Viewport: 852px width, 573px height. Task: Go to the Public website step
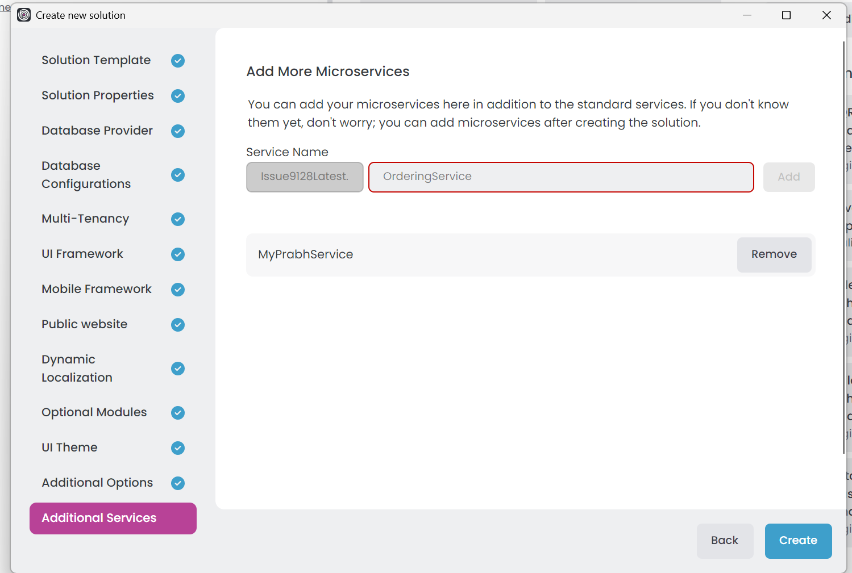(x=85, y=324)
